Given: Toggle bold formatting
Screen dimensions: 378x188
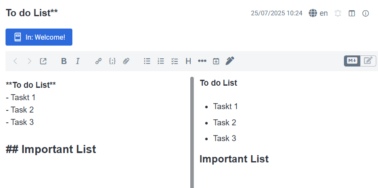Looking at the screenshot, I should pos(64,61).
